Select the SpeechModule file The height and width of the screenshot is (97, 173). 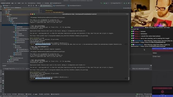pos(20,43)
